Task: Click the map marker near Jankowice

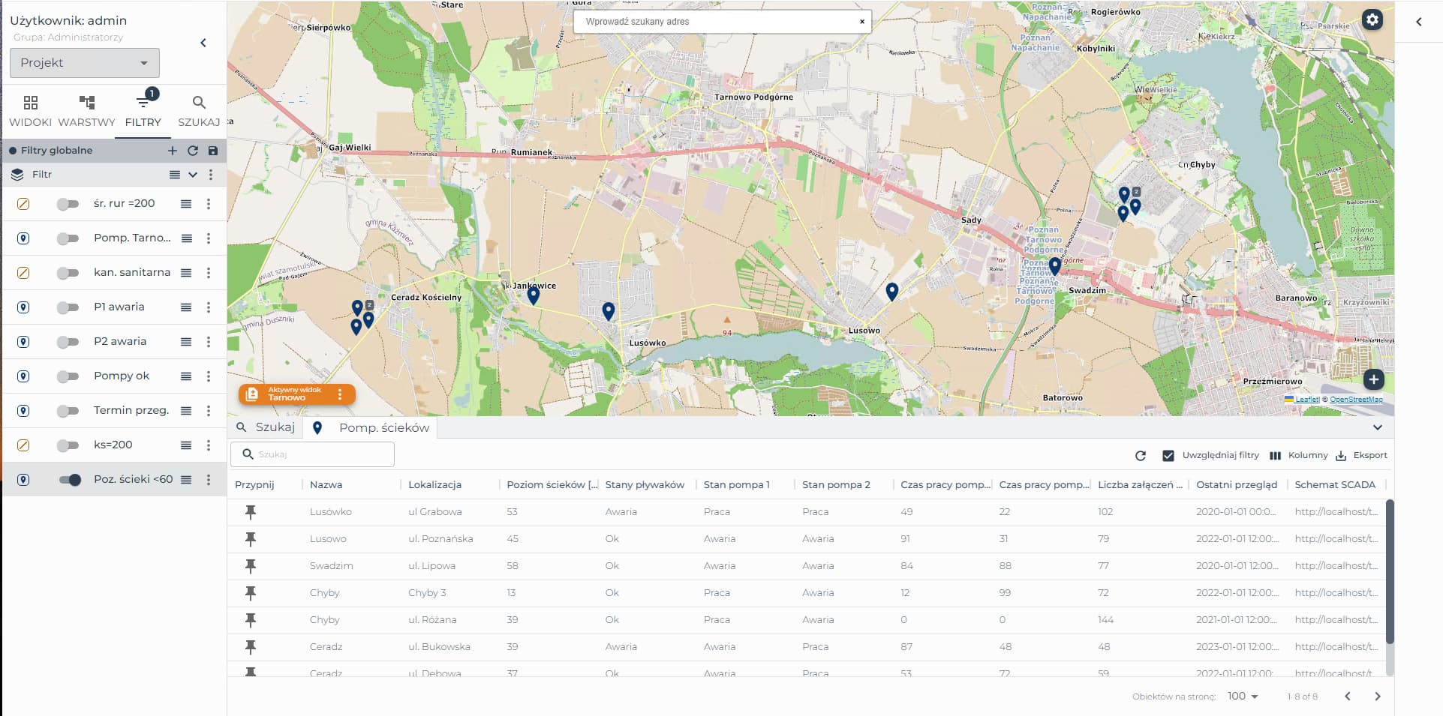Action: click(x=534, y=296)
